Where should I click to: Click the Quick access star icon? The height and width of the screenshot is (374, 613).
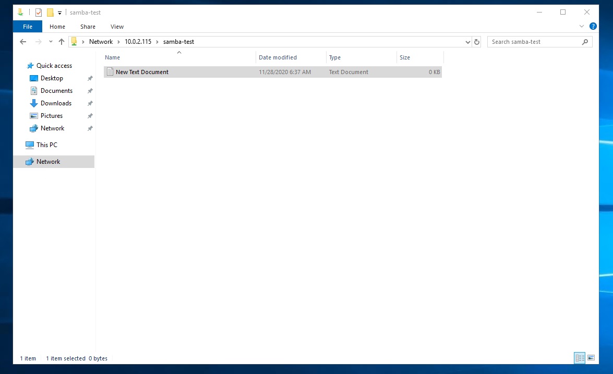(x=30, y=66)
